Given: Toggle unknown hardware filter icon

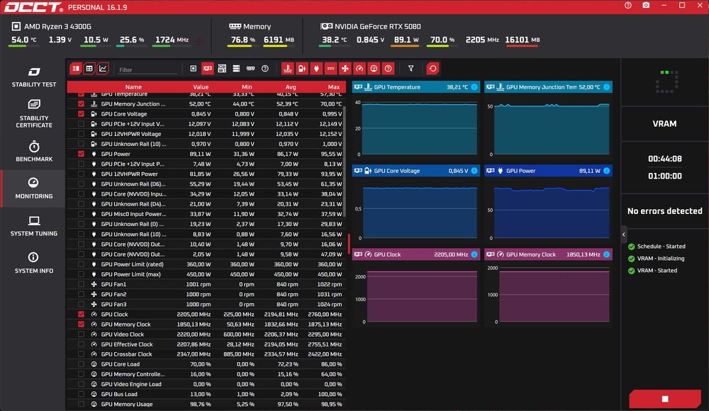Looking at the screenshot, I should 265,69.
